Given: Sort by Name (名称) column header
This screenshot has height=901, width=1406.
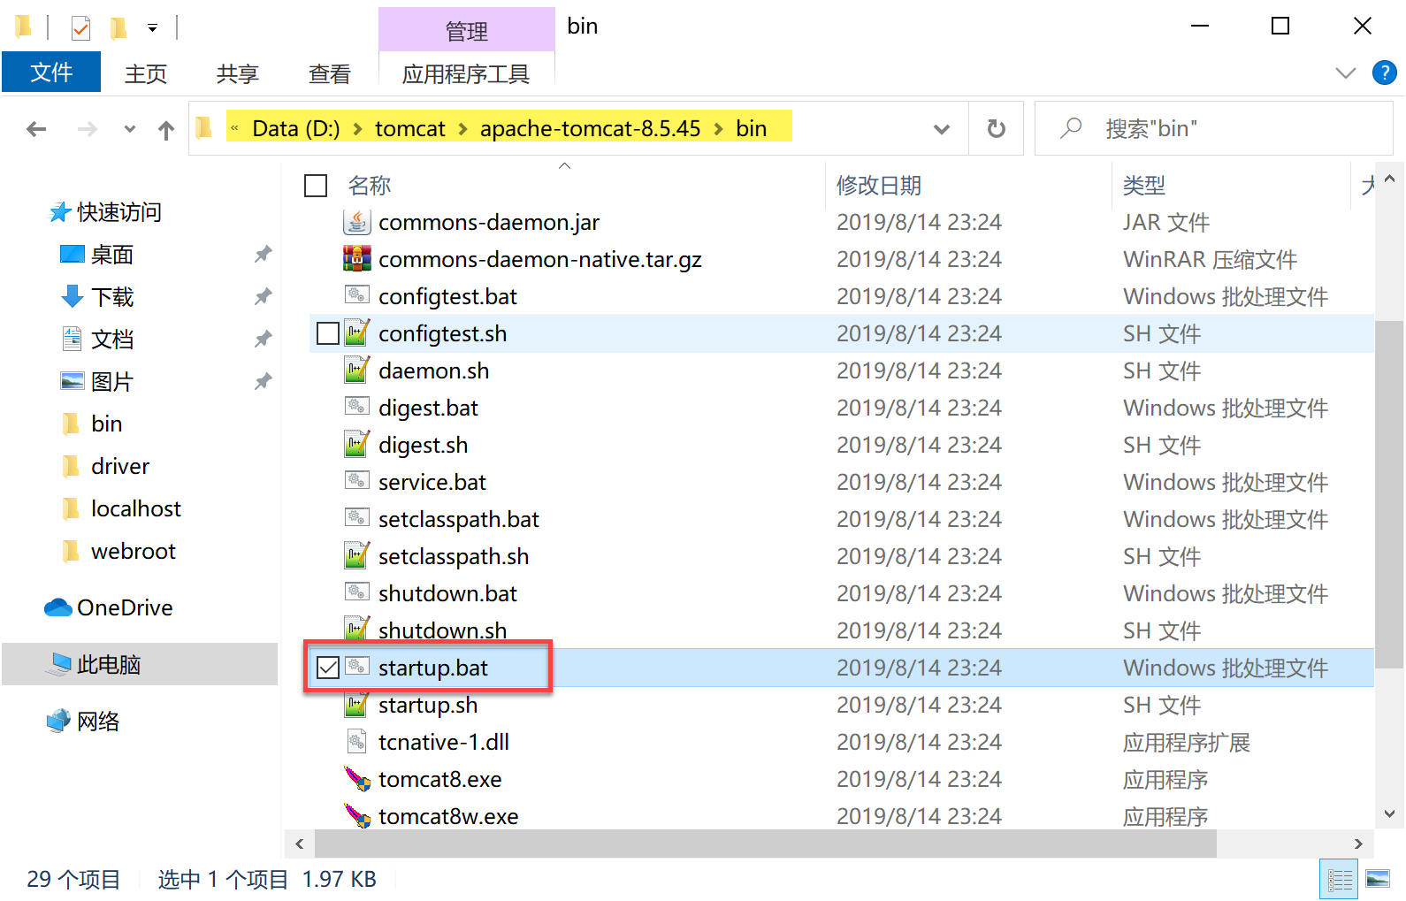Looking at the screenshot, I should tap(370, 186).
